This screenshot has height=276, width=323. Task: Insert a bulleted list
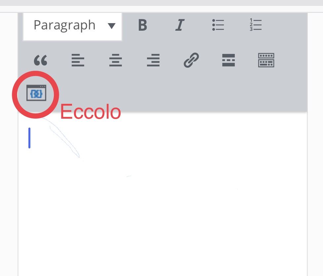click(218, 25)
